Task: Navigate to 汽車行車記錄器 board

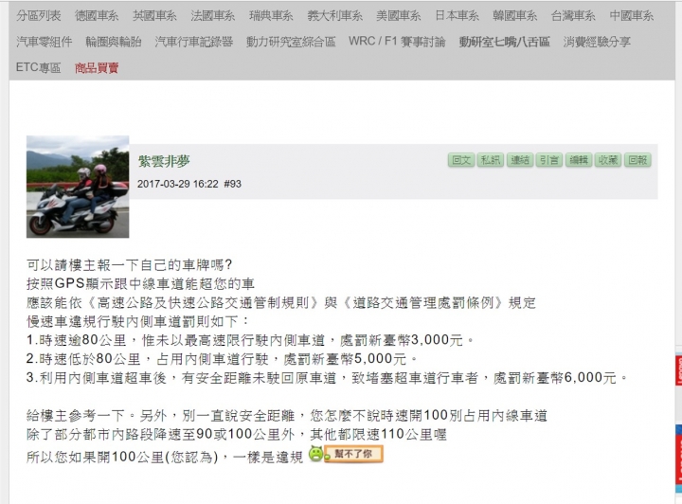Action: pyautogui.click(x=194, y=42)
